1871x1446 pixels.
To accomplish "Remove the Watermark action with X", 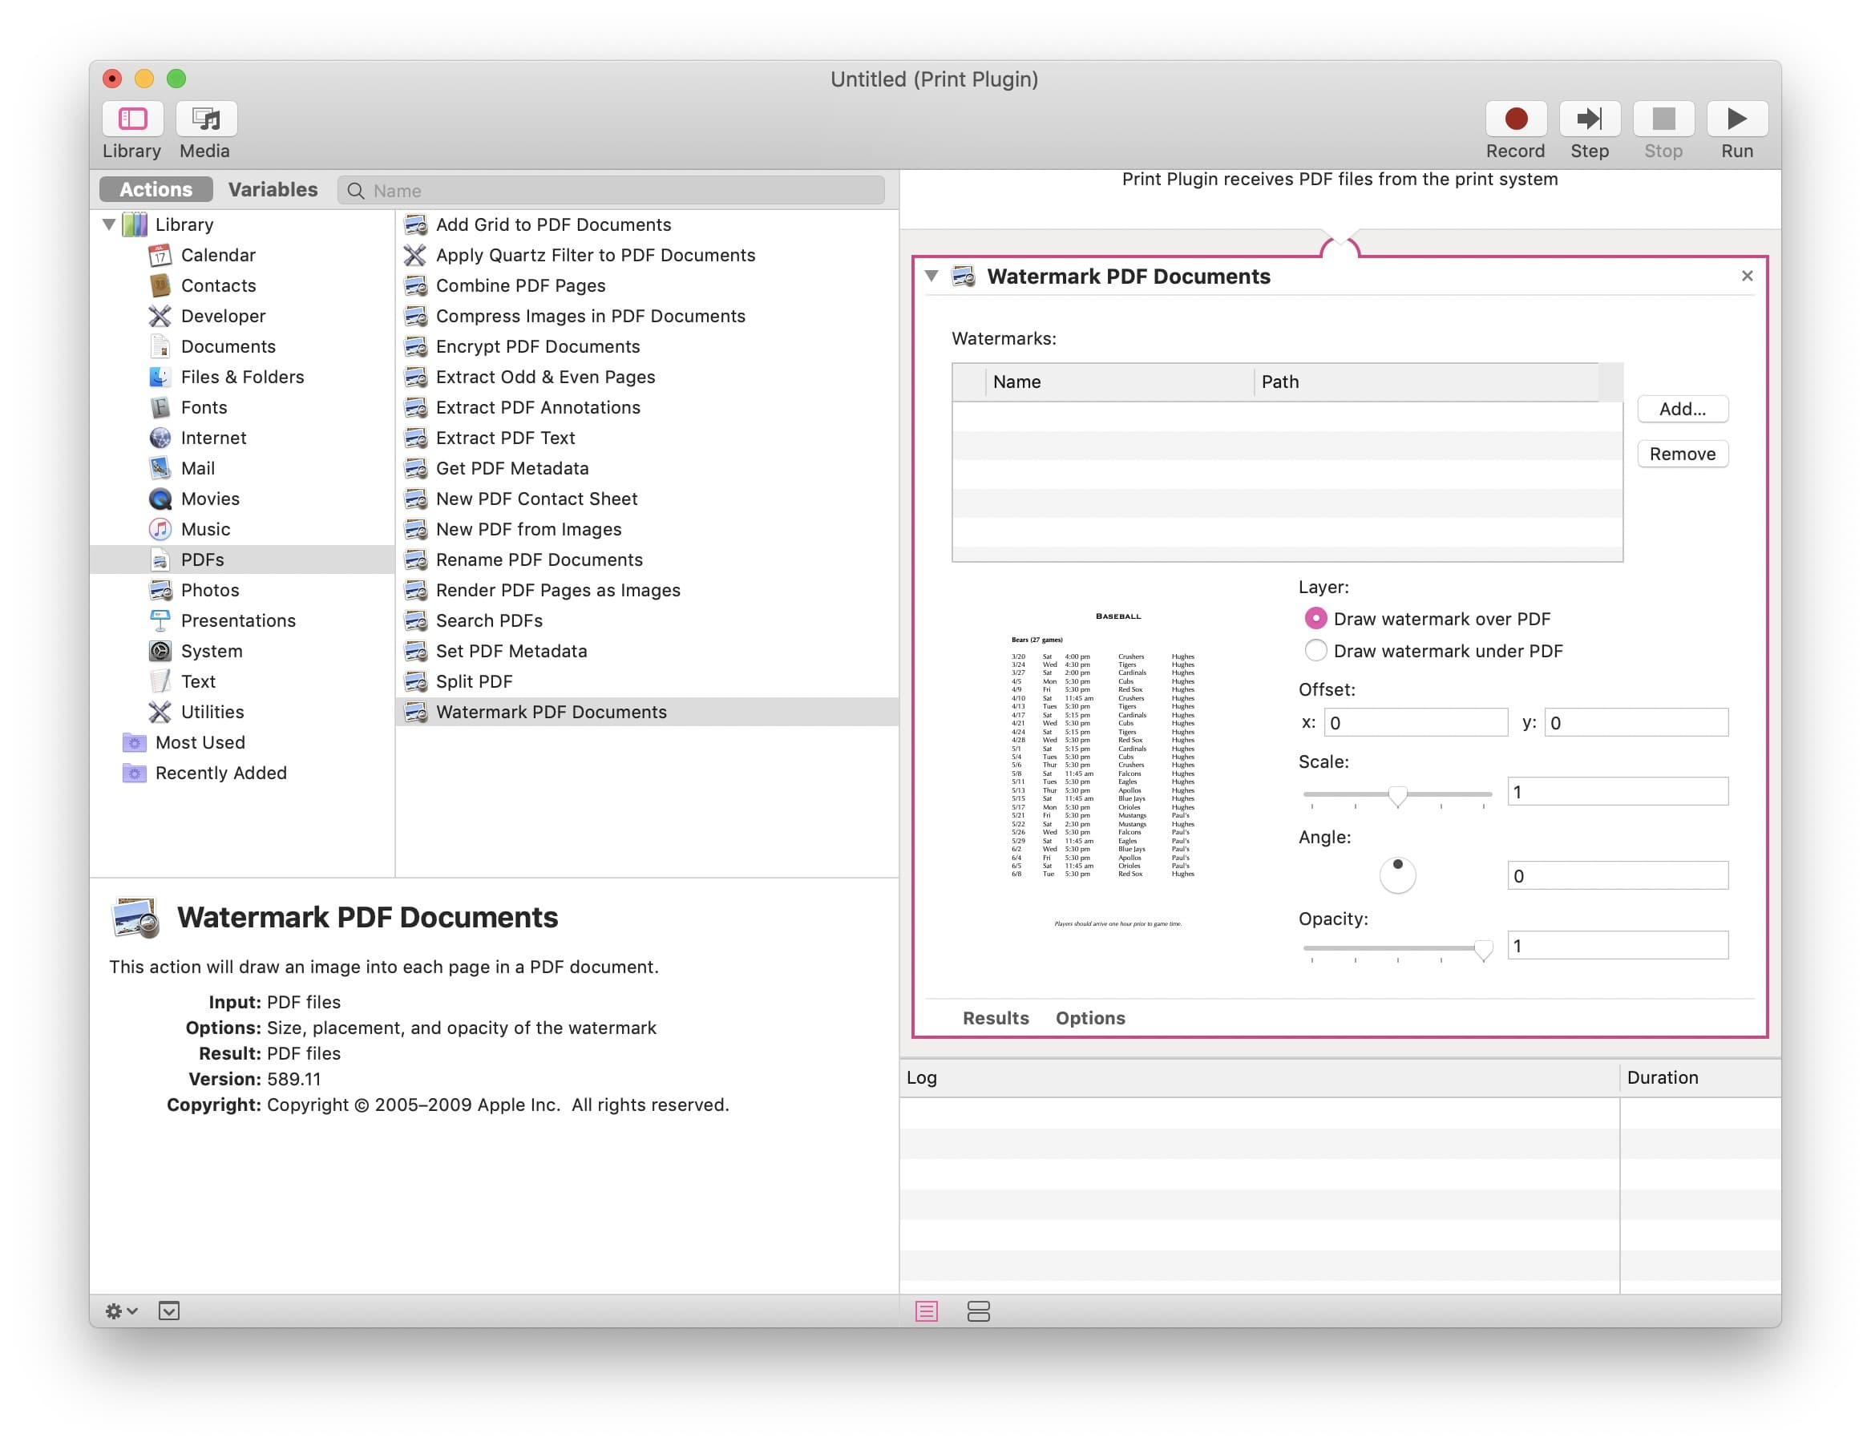I will [x=1747, y=276].
